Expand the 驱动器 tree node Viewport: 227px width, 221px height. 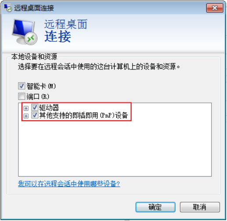pyautogui.click(x=26, y=109)
